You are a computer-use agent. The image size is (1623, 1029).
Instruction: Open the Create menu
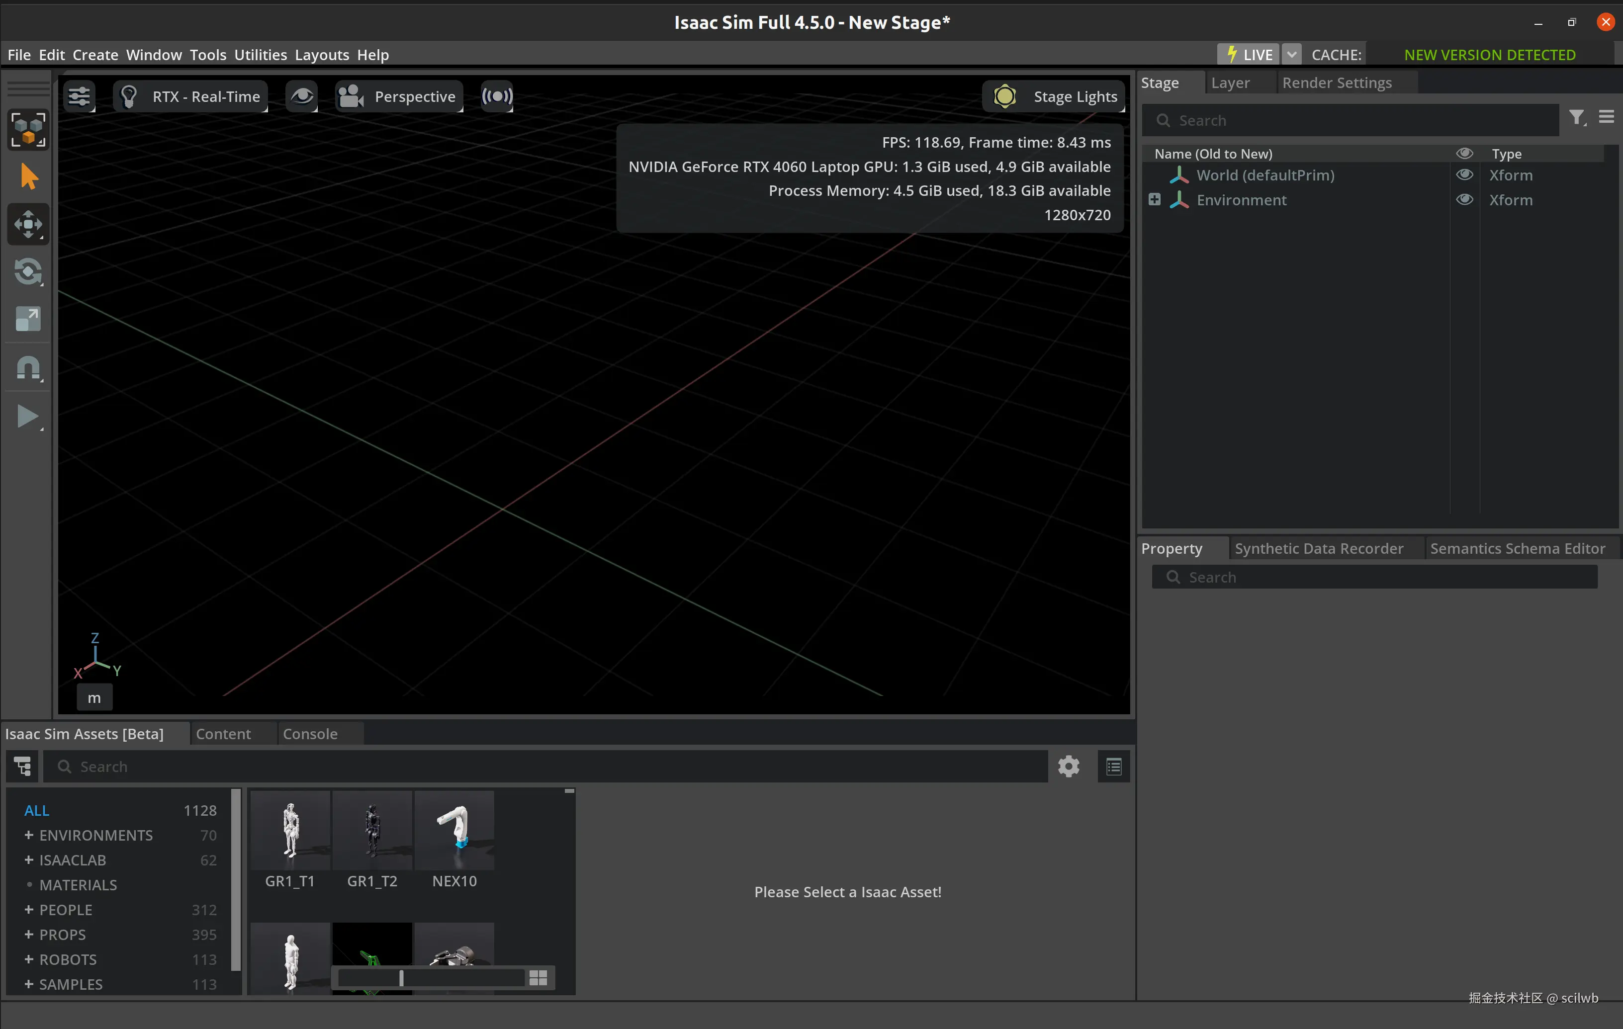[x=95, y=55]
